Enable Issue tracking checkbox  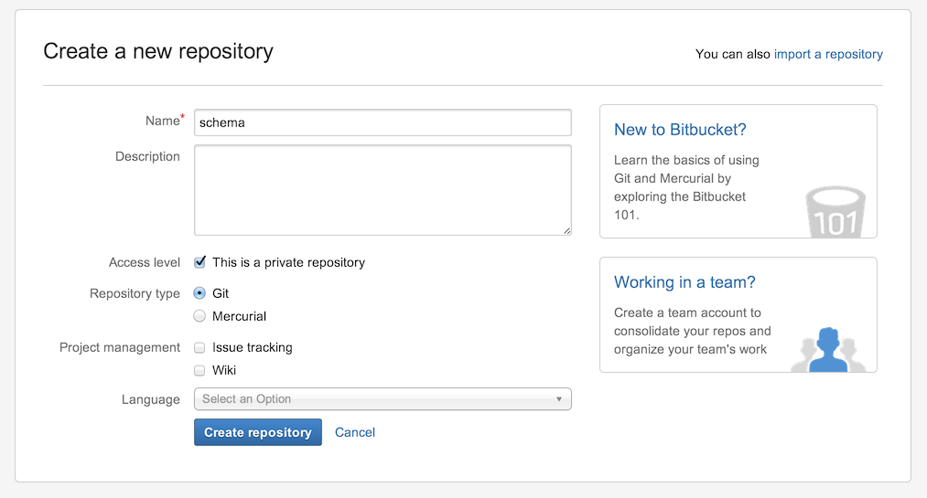pyautogui.click(x=199, y=347)
